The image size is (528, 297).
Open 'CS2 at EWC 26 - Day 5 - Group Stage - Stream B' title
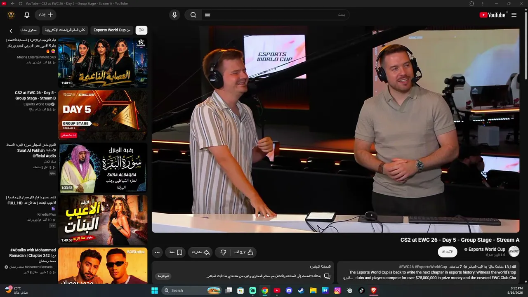click(35, 96)
